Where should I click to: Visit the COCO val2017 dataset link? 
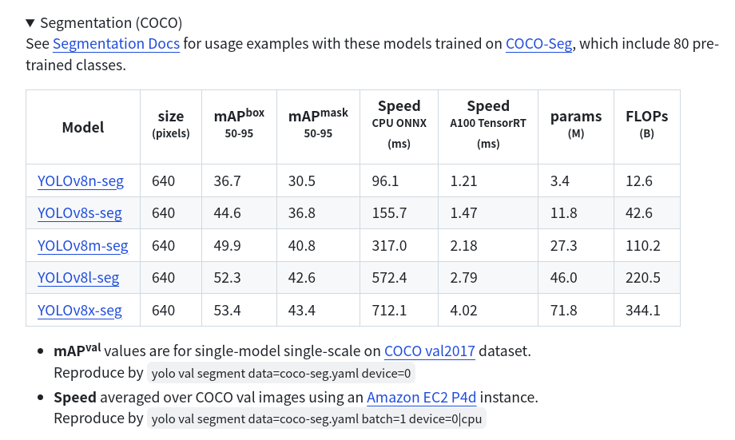(430, 351)
